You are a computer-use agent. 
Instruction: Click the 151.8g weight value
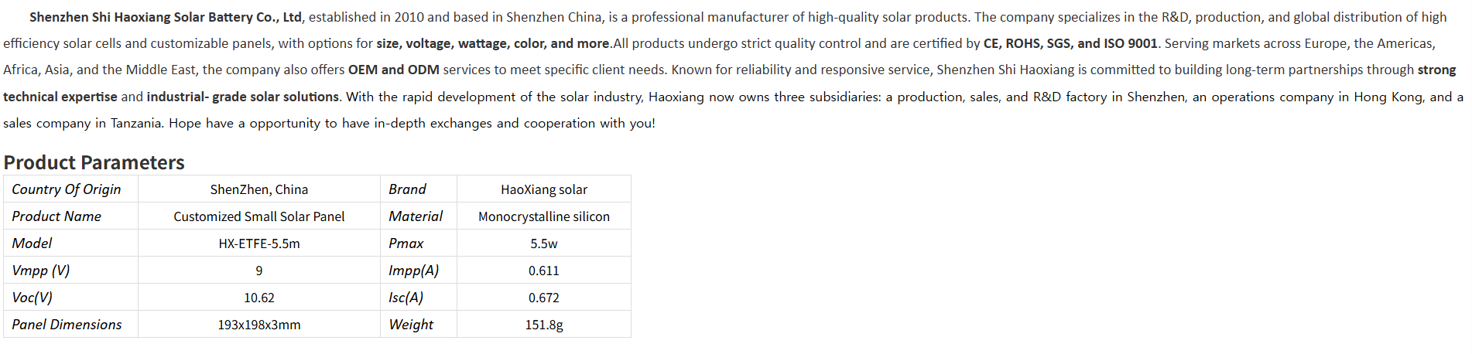543,325
